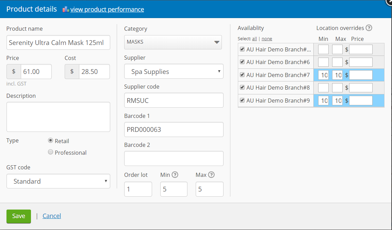Click Branch#8 Price override field
The height and width of the screenshot is (230, 392).
click(x=361, y=88)
